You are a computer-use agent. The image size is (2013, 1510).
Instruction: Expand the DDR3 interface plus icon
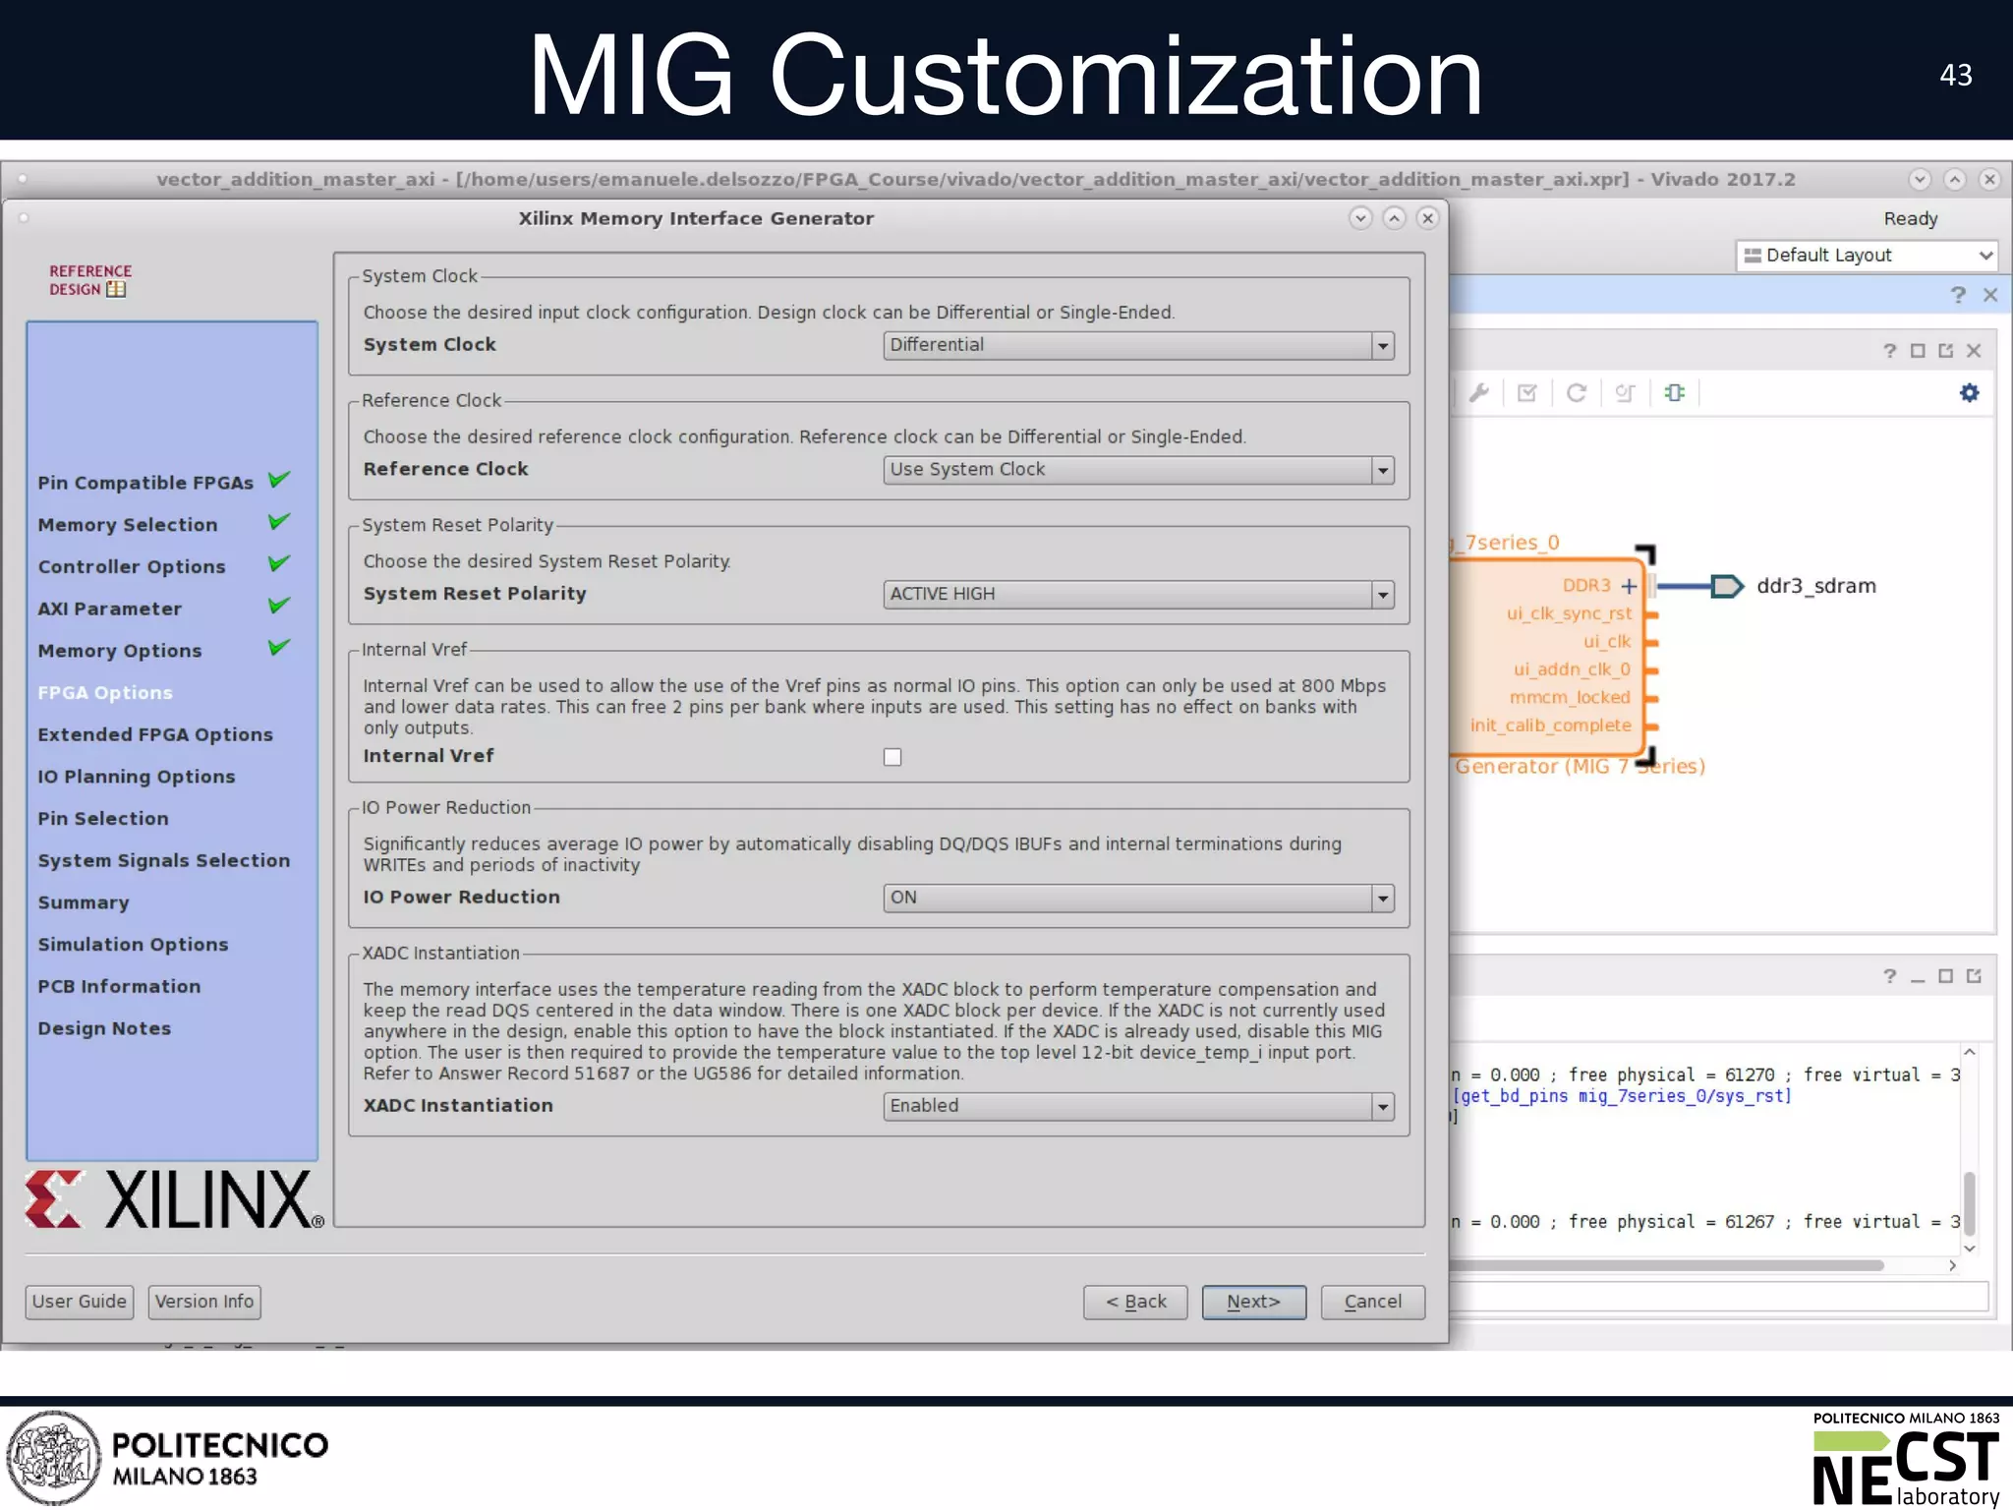[1629, 586]
